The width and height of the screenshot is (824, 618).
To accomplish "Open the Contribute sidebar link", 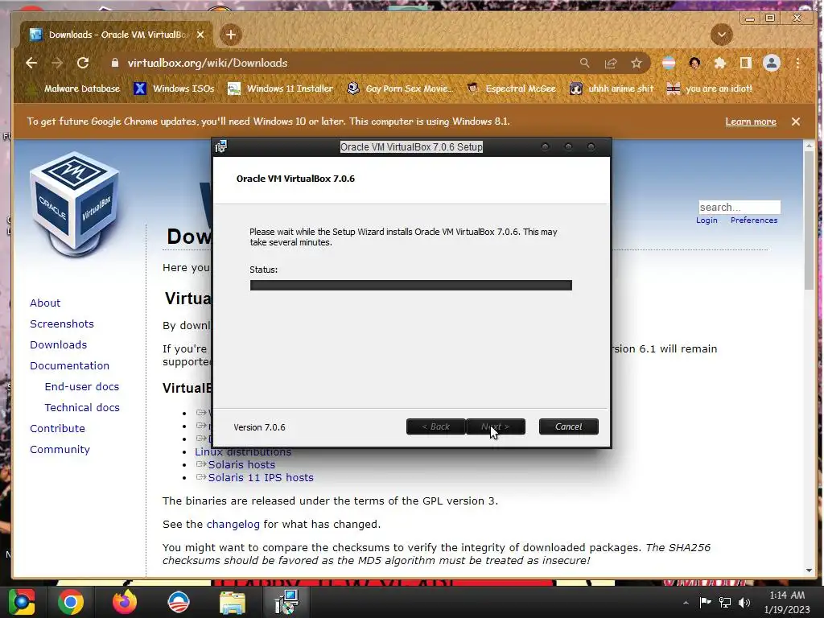I will pos(57,429).
